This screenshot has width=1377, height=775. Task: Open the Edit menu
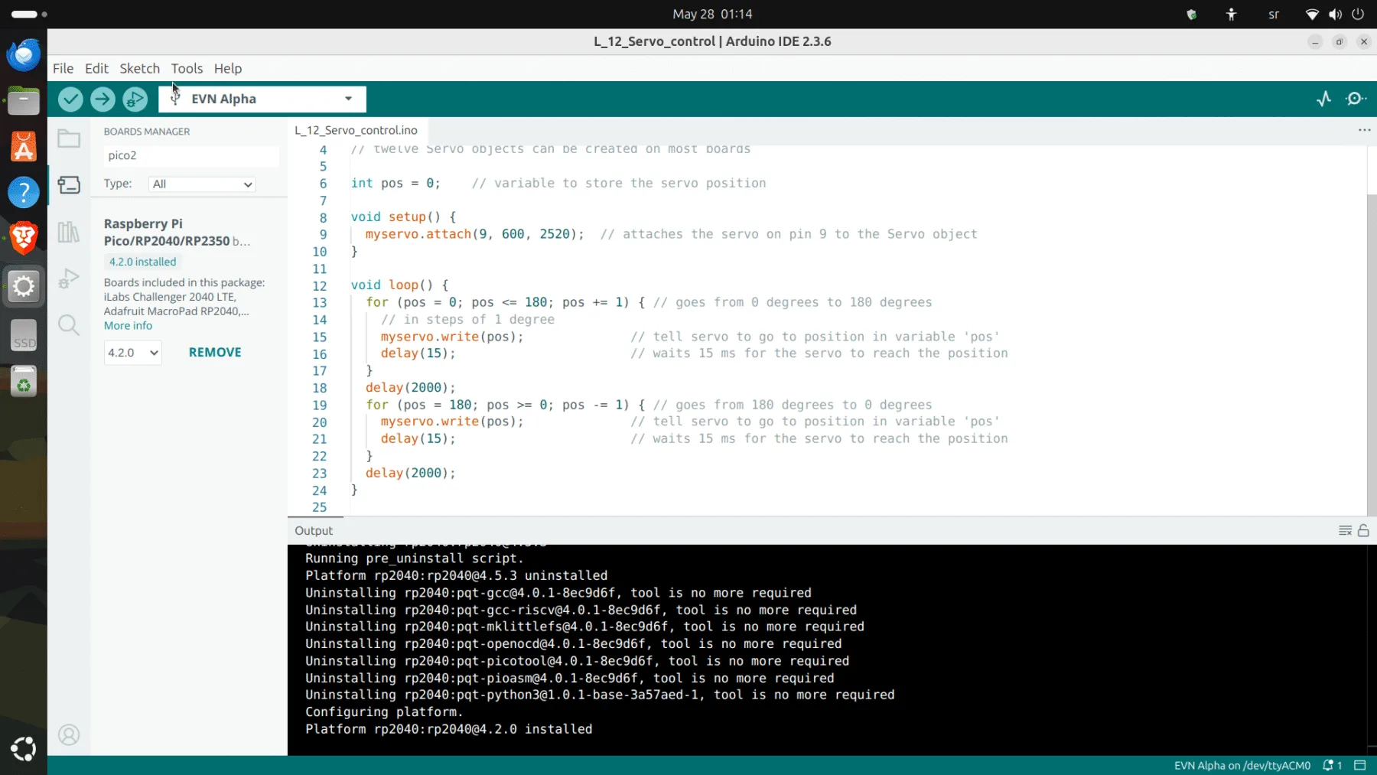pyautogui.click(x=96, y=68)
